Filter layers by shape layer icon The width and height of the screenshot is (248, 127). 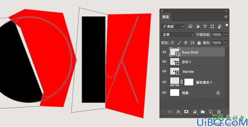[212, 26]
